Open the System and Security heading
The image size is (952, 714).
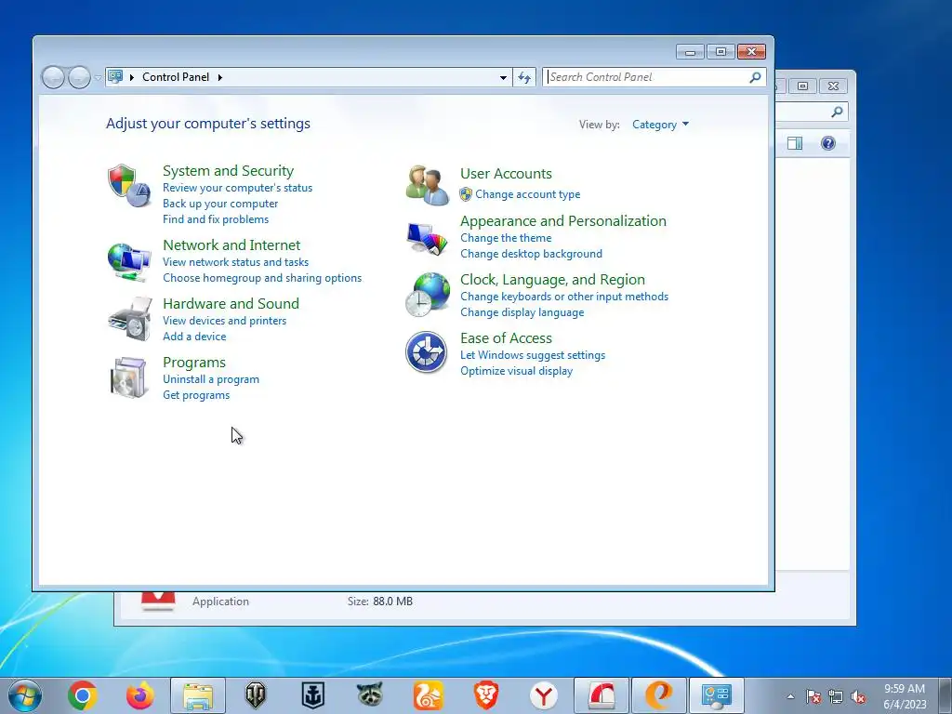click(x=229, y=171)
